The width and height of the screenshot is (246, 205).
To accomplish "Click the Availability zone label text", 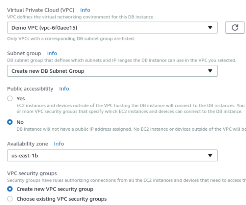I will coord(28,144).
